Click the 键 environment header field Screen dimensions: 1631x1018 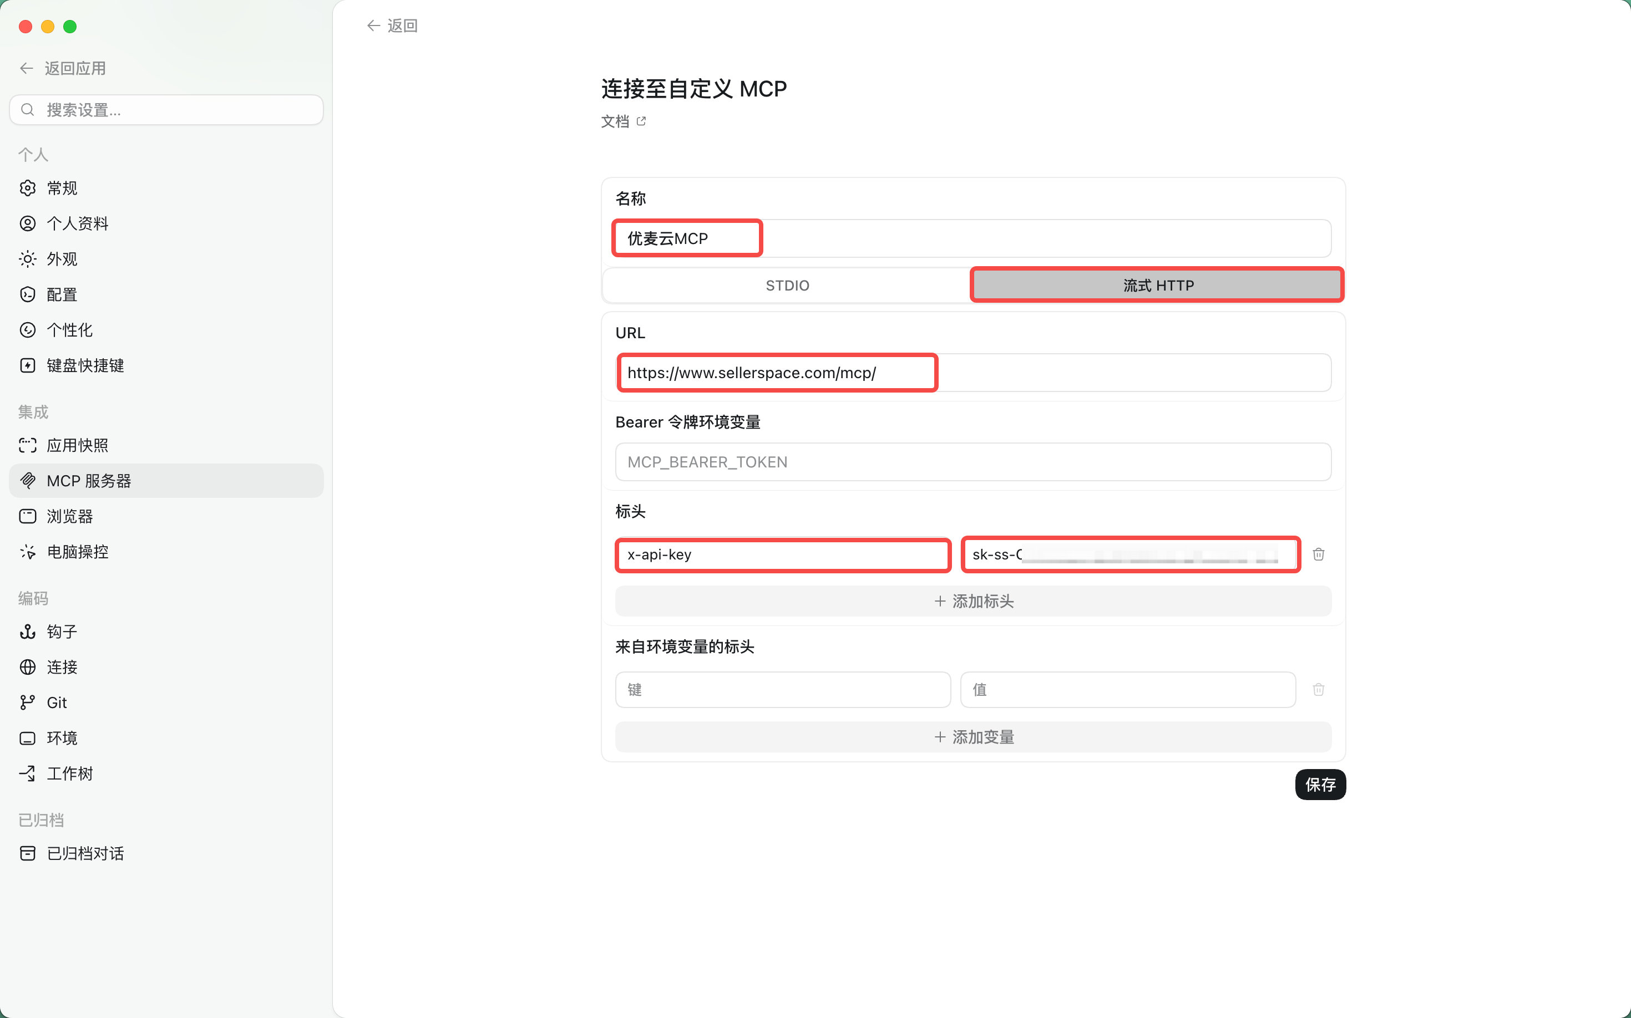(x=783, y=689)
